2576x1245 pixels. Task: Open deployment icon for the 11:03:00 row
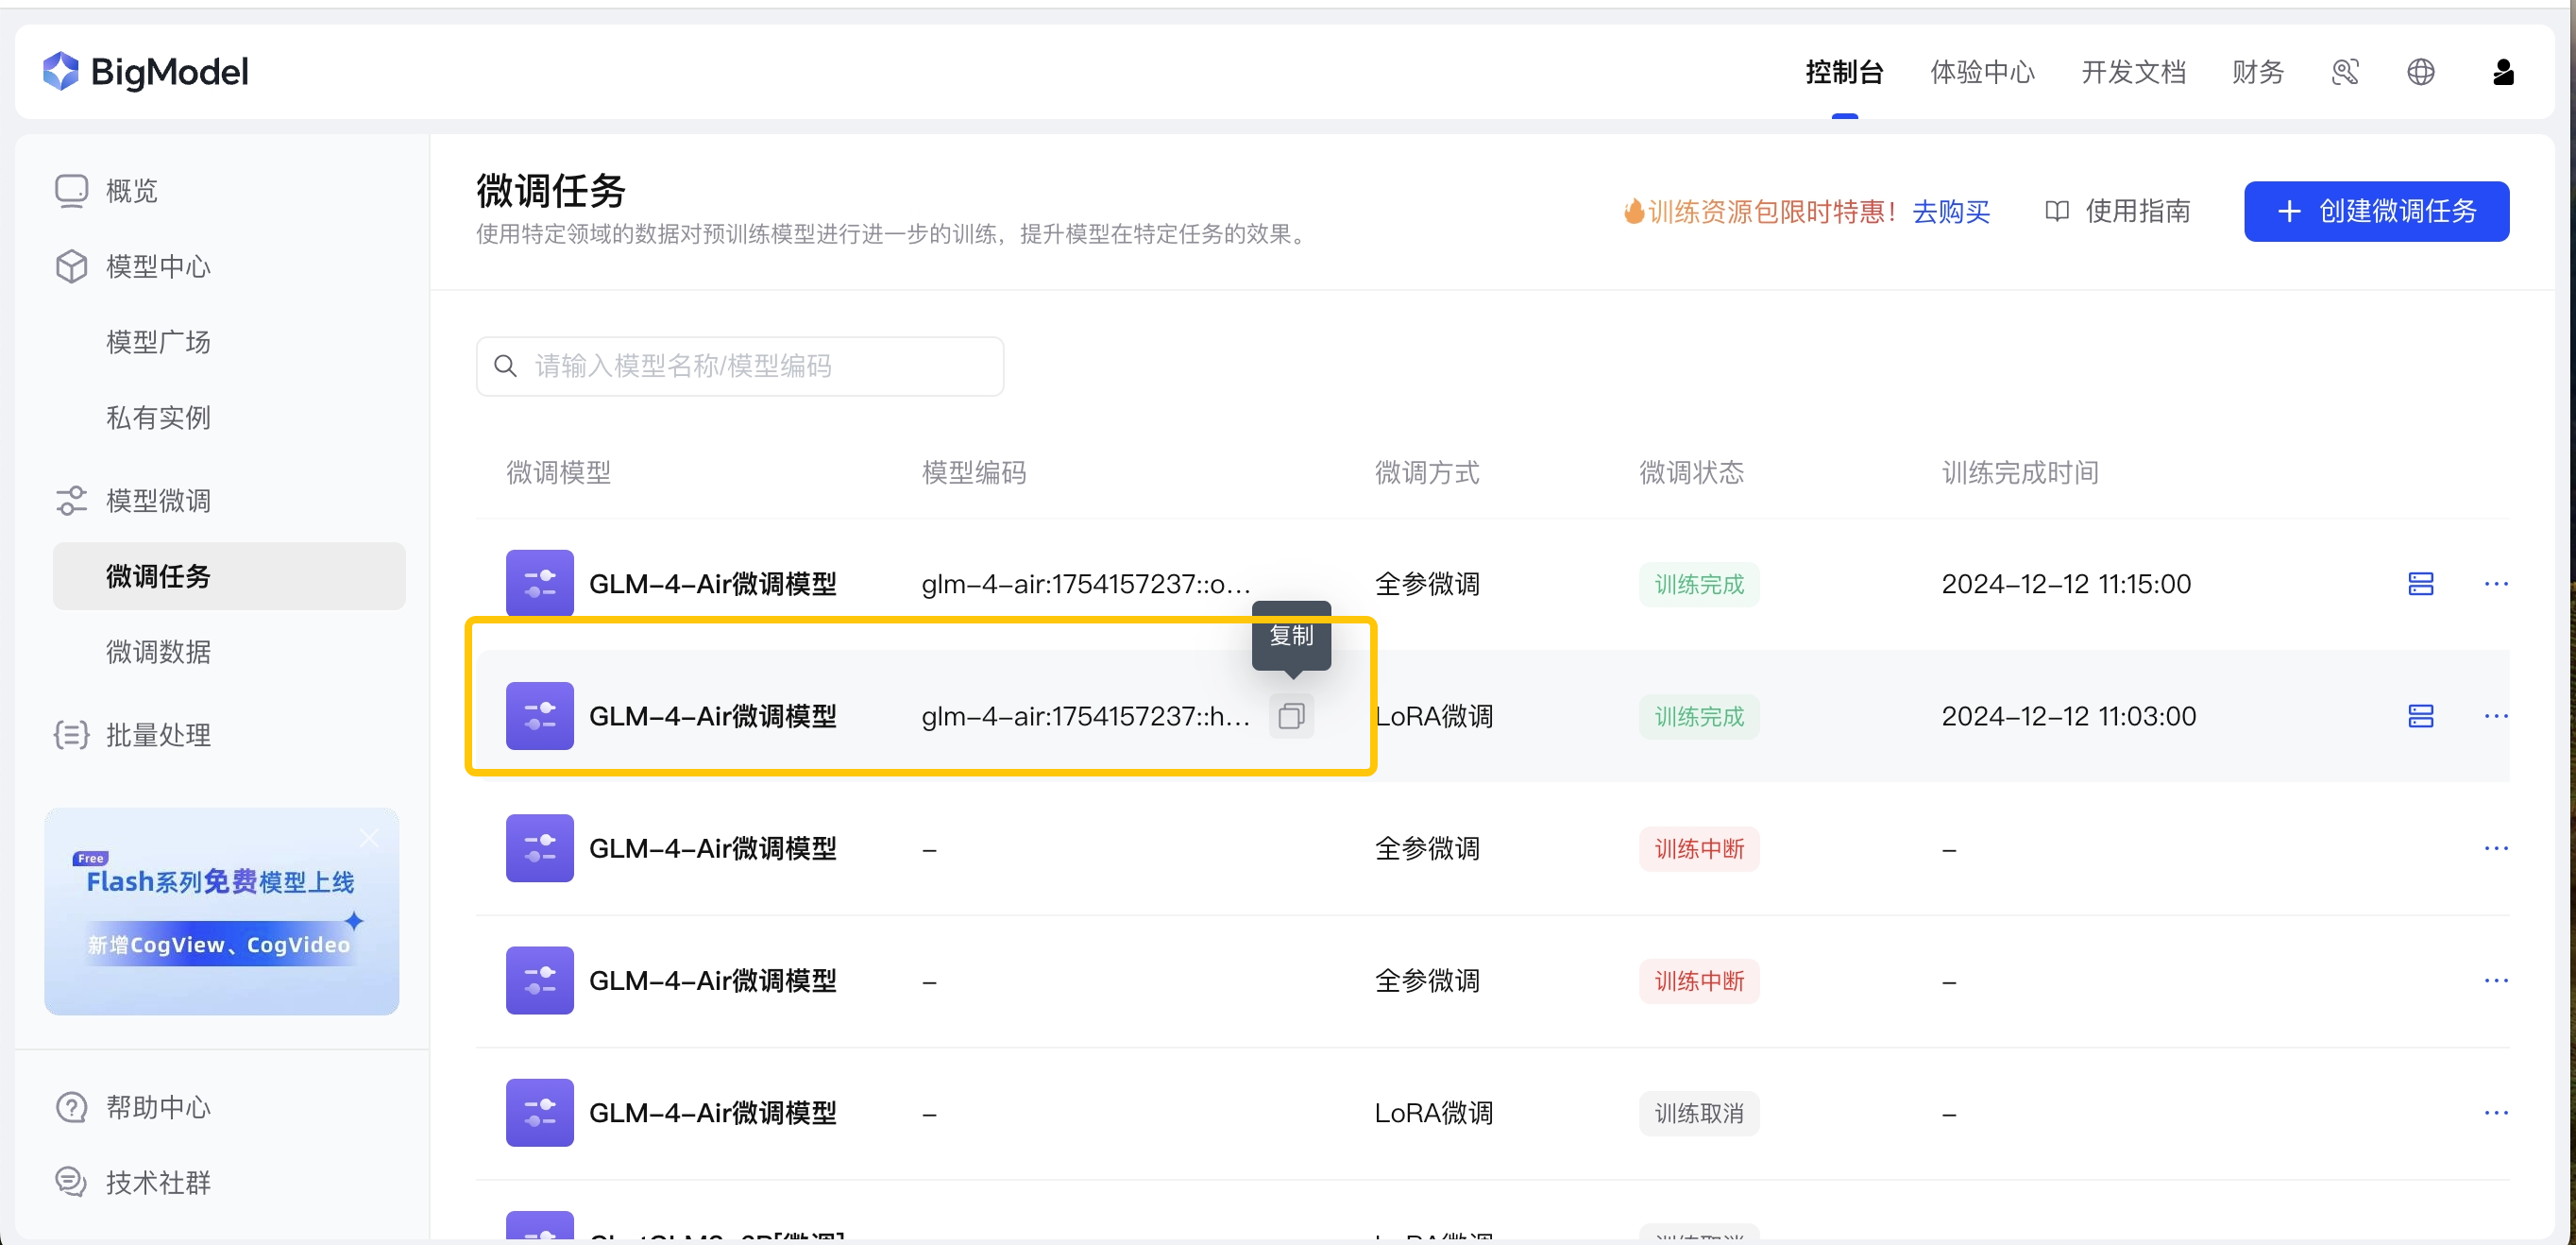[2421, 716]
